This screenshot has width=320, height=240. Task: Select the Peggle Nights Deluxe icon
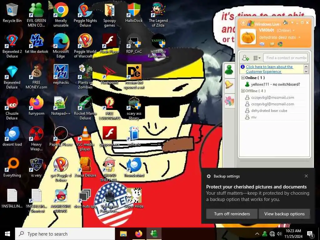pyautogui.click(x=85, y=15)
